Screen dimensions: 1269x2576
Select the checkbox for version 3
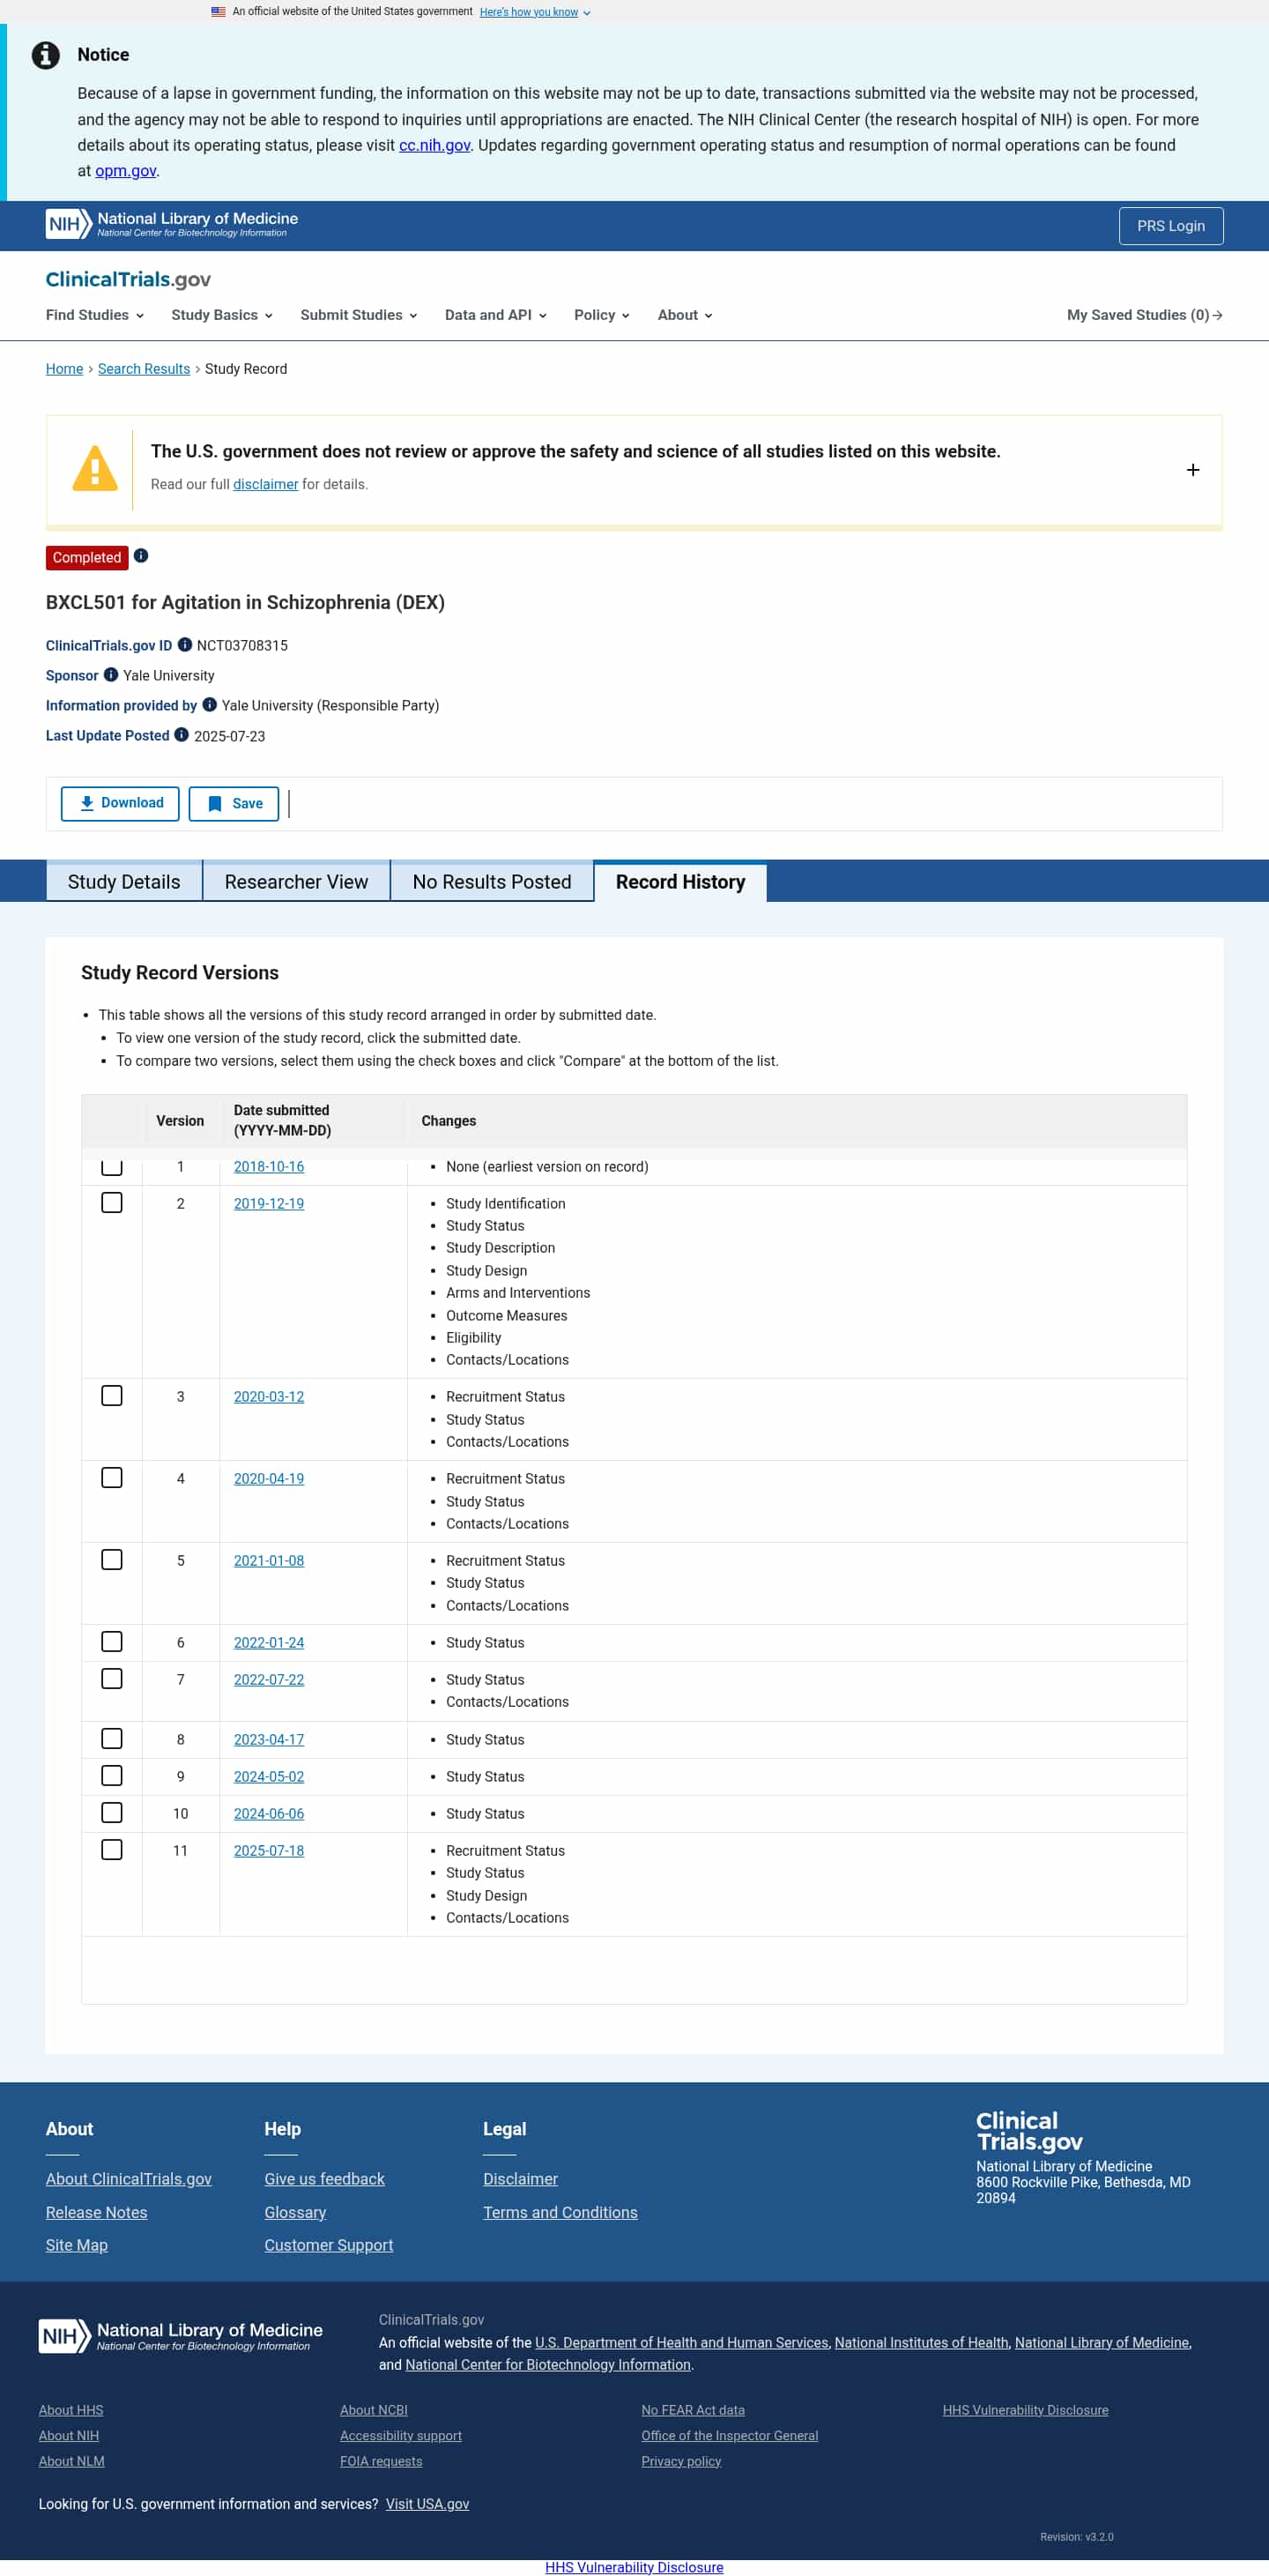(x=112, y=1396)
